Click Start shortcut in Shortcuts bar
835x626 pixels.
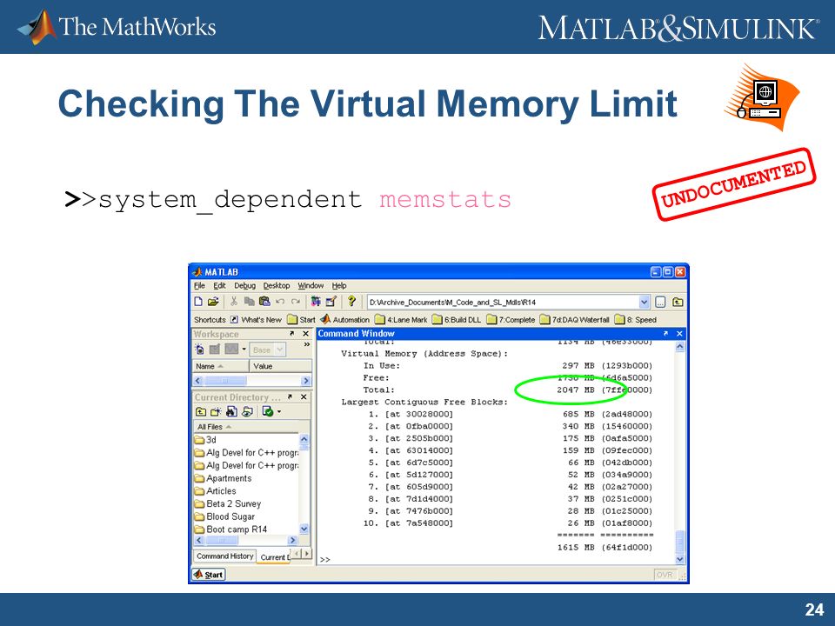click(302, 320)
